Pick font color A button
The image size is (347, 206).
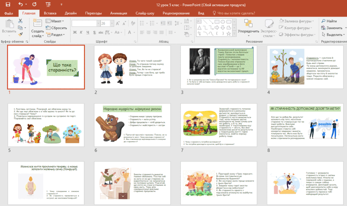coord(130,32)
